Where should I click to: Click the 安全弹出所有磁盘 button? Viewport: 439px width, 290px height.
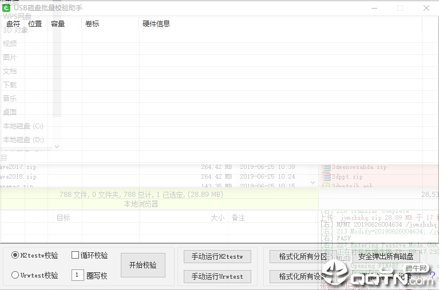[x=386, y=256]
